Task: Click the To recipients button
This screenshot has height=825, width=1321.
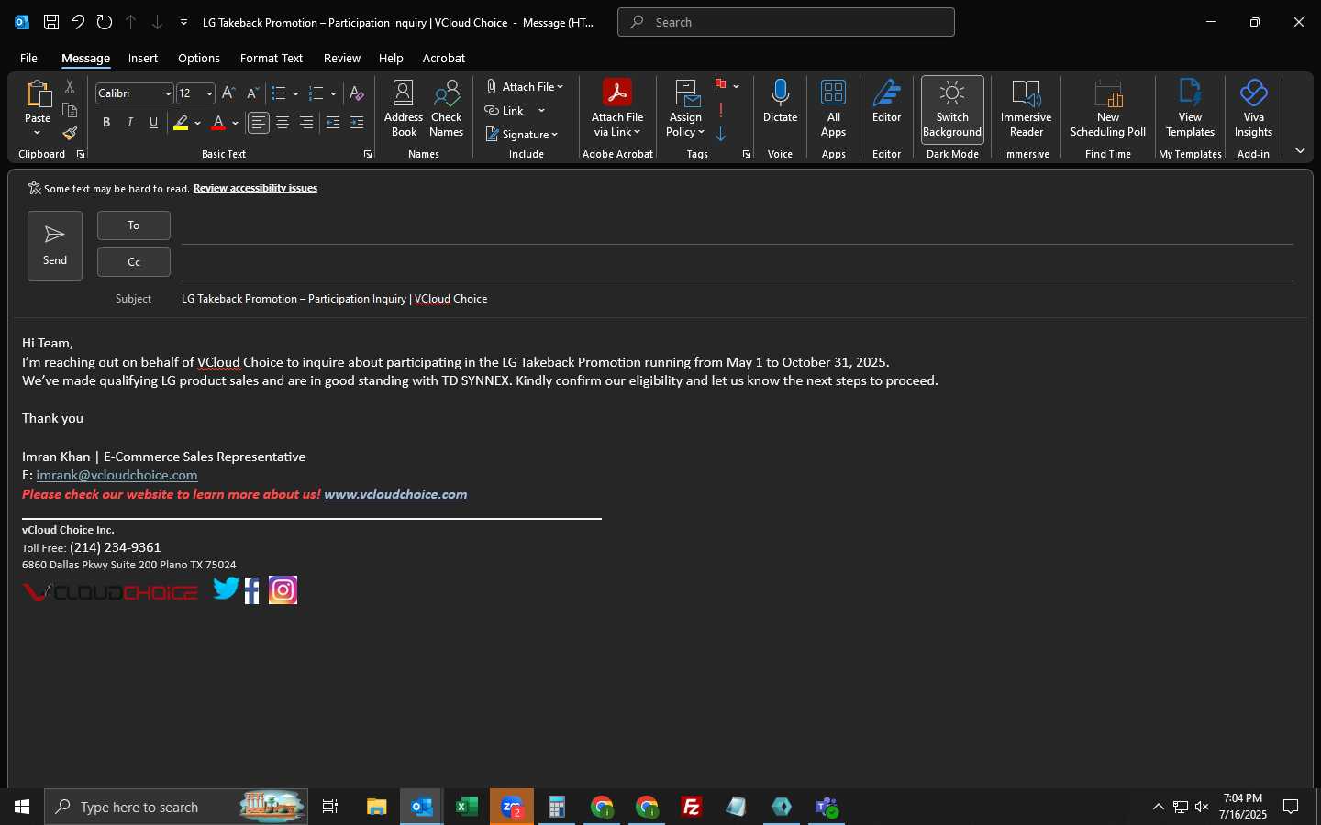Action: coord(134,225)
